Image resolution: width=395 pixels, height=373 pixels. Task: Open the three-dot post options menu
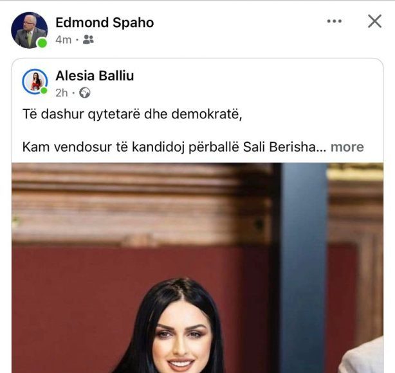click(335, 21)
